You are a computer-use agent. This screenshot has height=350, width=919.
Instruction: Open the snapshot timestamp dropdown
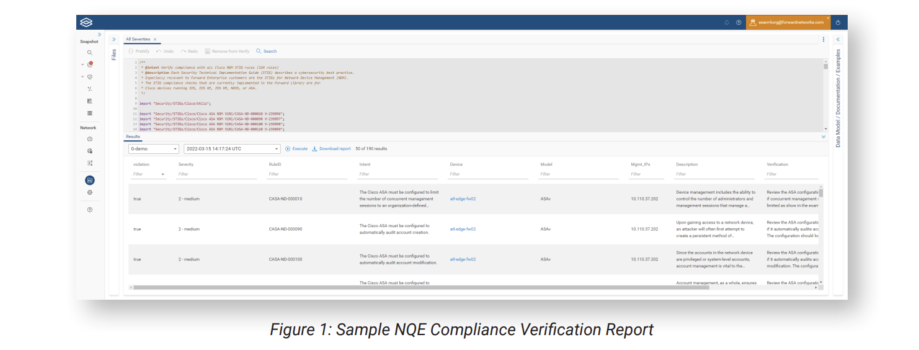click(x=232, y=149)
